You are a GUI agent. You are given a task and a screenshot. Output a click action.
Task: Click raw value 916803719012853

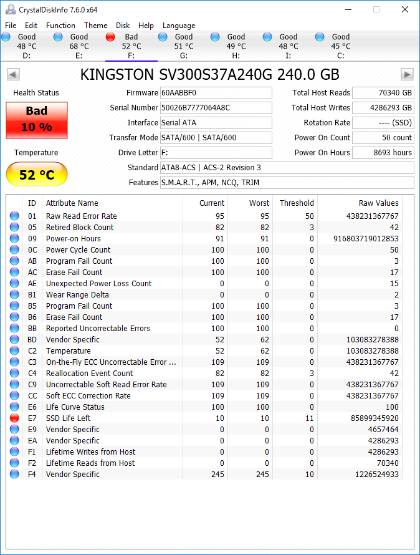click(366, 239)
